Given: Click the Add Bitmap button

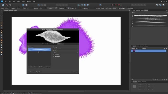Looking at the screenshot, I should click(42, 67).
